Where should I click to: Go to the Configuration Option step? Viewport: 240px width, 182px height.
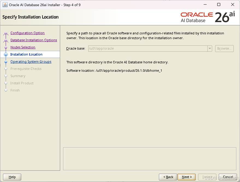(x=28, y=33)
